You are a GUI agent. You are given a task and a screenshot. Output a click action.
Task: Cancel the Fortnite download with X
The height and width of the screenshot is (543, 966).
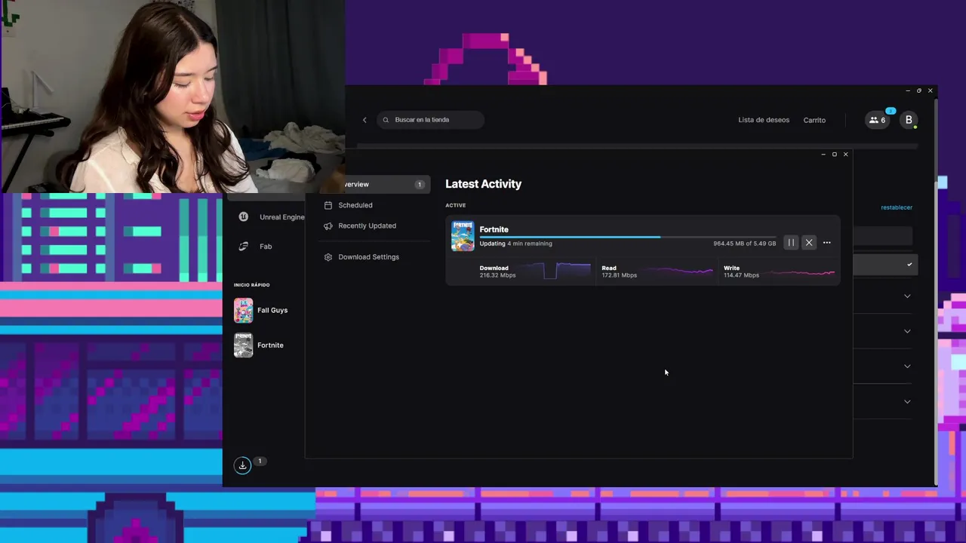[808, 243]
